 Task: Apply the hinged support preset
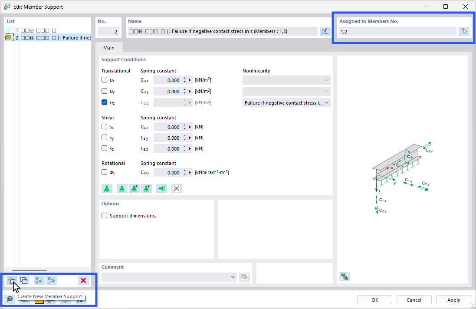coord(122,188)
